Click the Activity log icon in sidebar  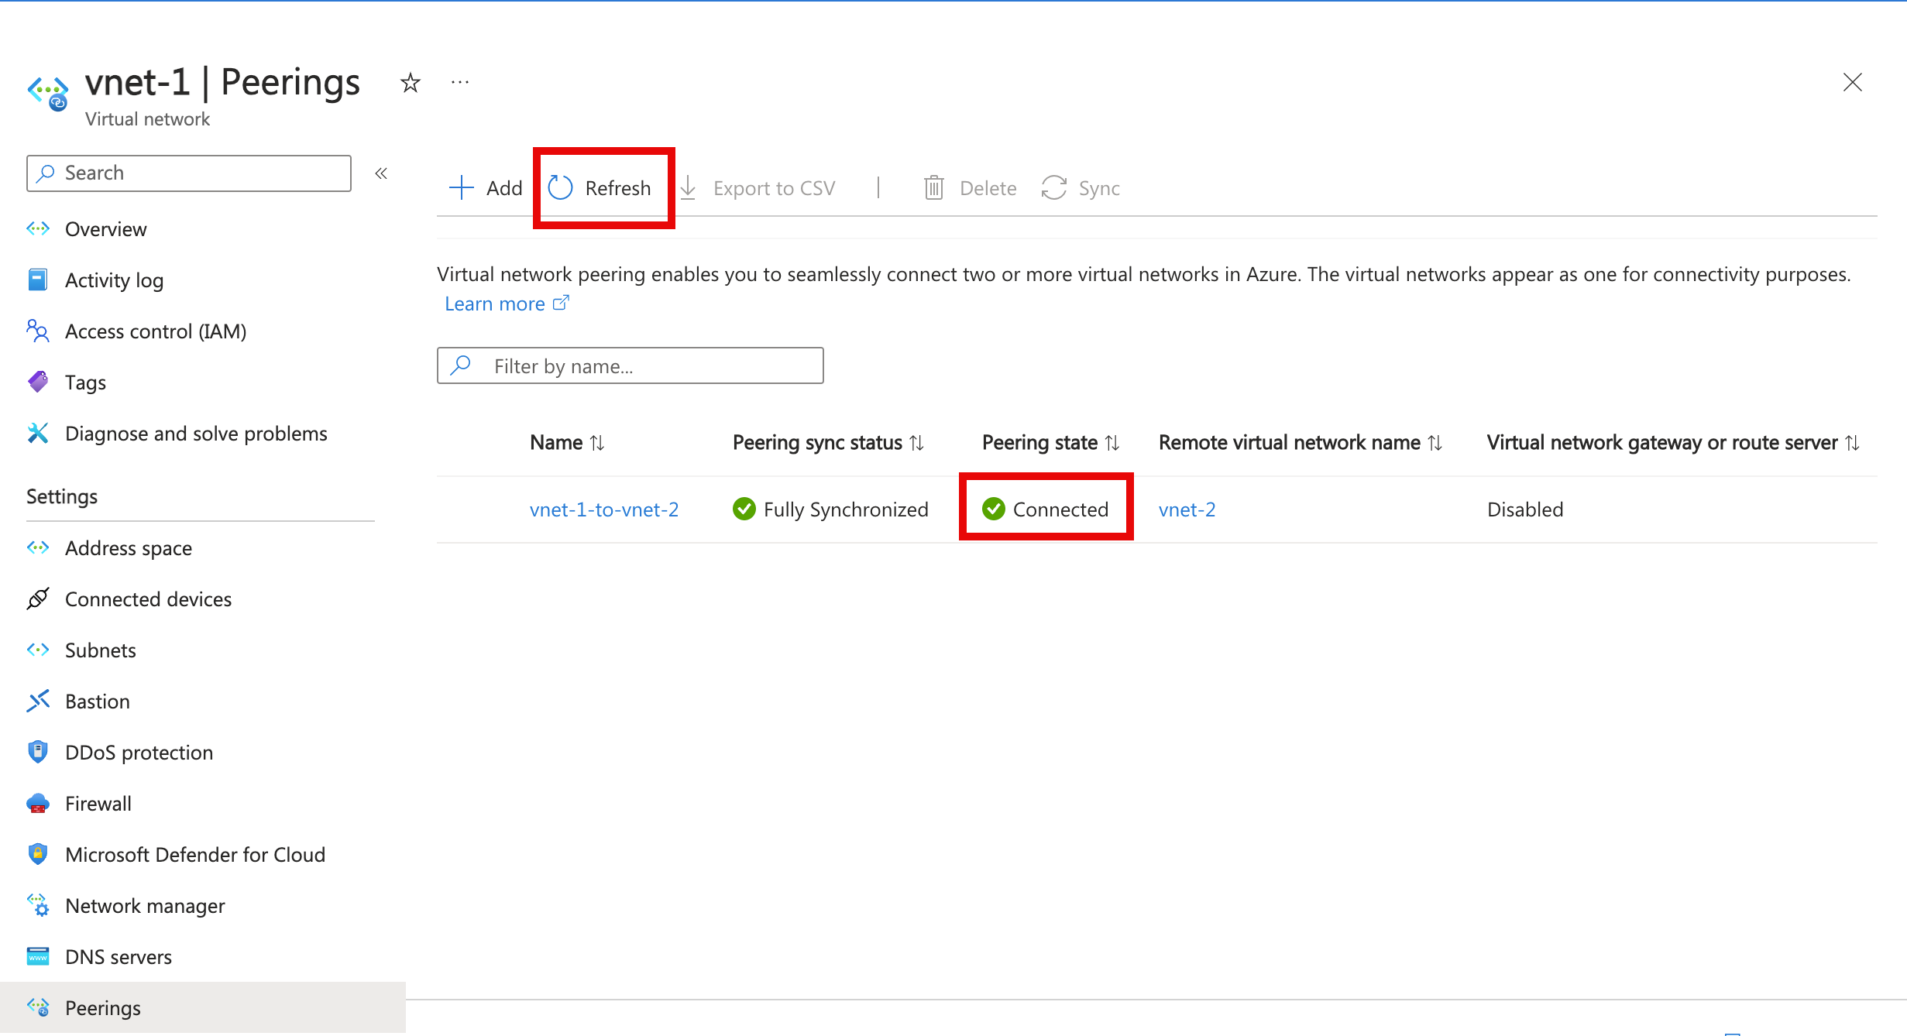coord(40,280)
